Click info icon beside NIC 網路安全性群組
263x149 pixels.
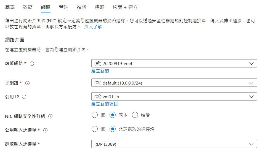click(50, 116)
